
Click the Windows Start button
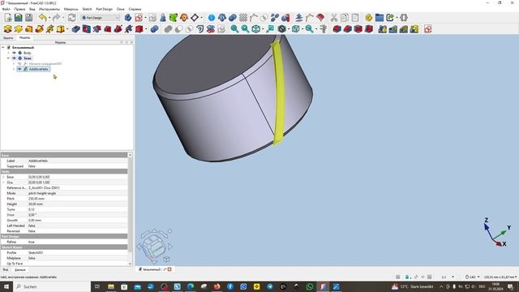tap(6, 286)
